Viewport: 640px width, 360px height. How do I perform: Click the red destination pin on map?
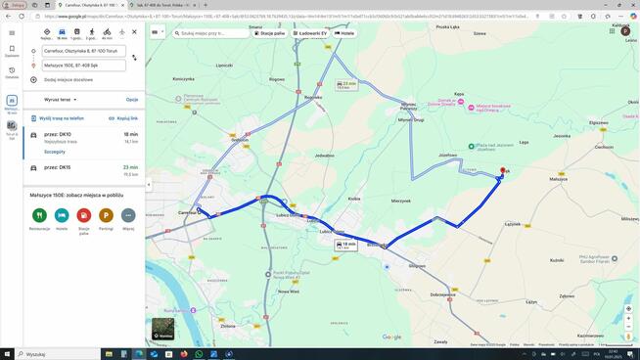point(503,170)
